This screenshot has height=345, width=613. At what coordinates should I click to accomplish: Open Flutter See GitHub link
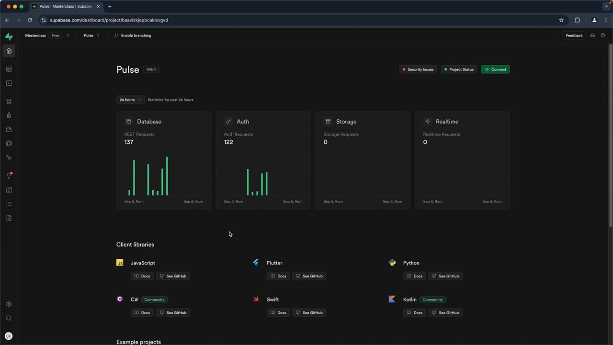tap(309, 276)
